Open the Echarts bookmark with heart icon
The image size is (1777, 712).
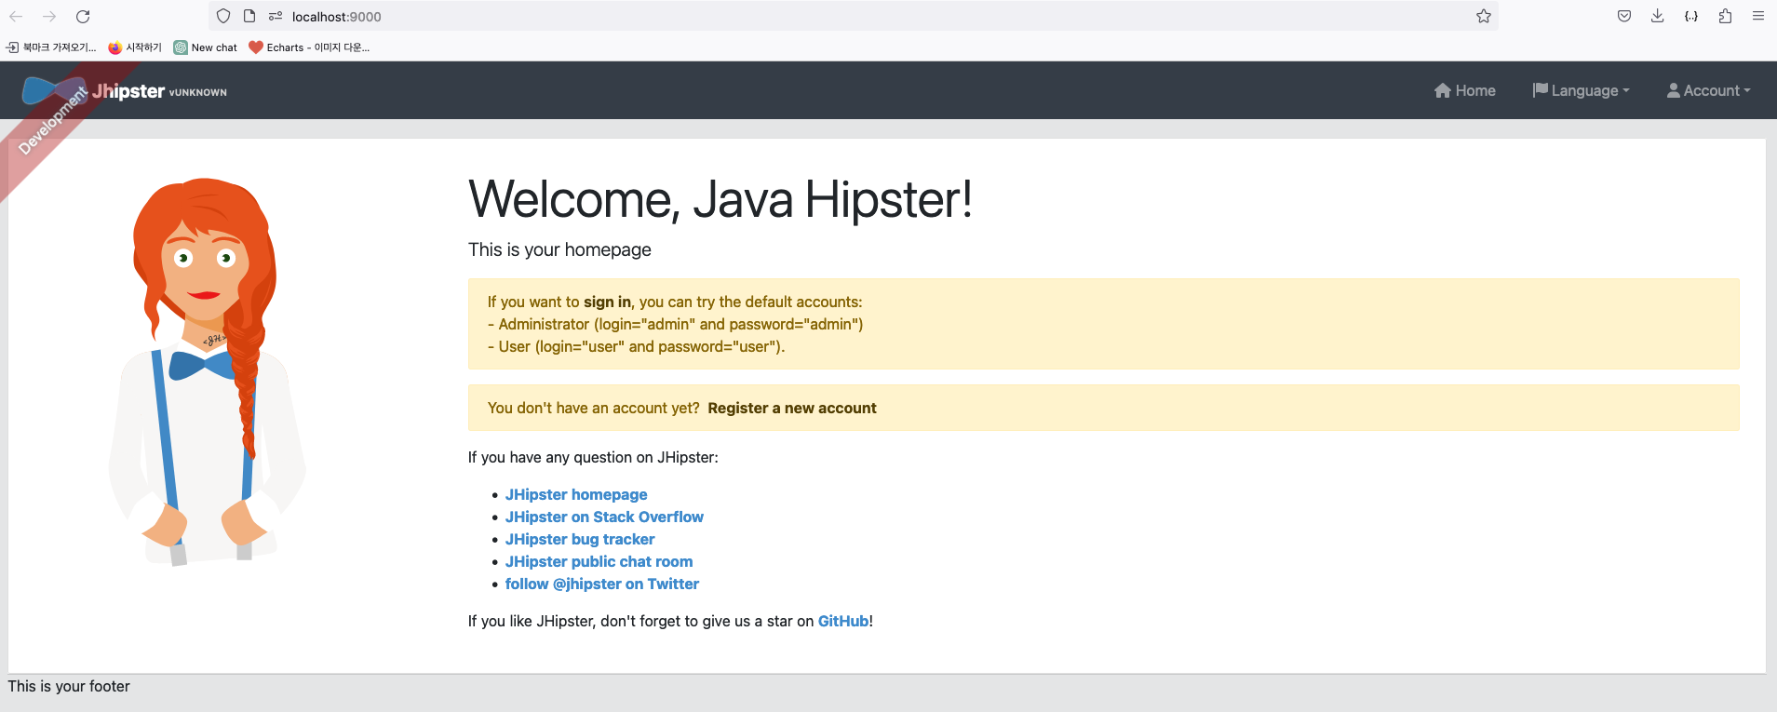point(309,47)
